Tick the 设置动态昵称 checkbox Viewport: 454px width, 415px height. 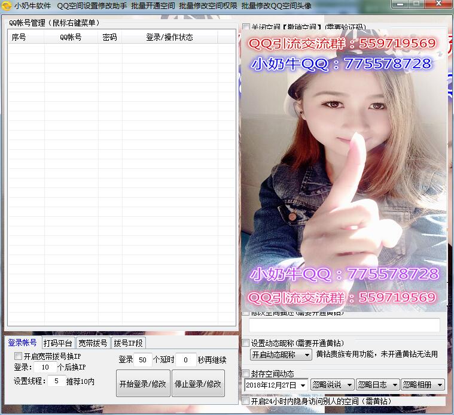click(x=246, y=343)
